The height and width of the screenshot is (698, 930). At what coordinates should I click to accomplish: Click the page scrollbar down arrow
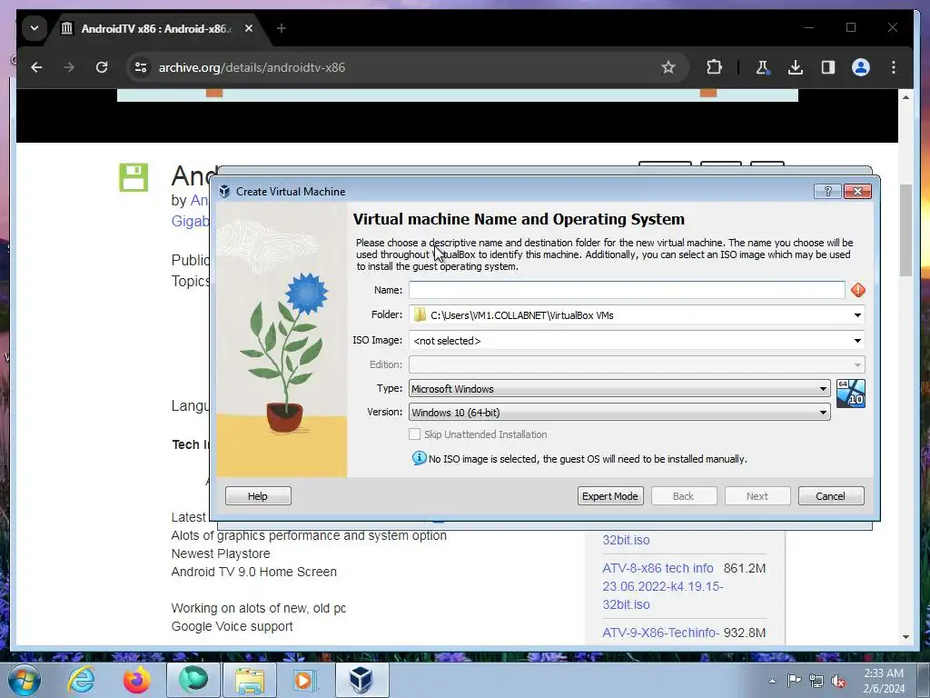click(905, 636)
